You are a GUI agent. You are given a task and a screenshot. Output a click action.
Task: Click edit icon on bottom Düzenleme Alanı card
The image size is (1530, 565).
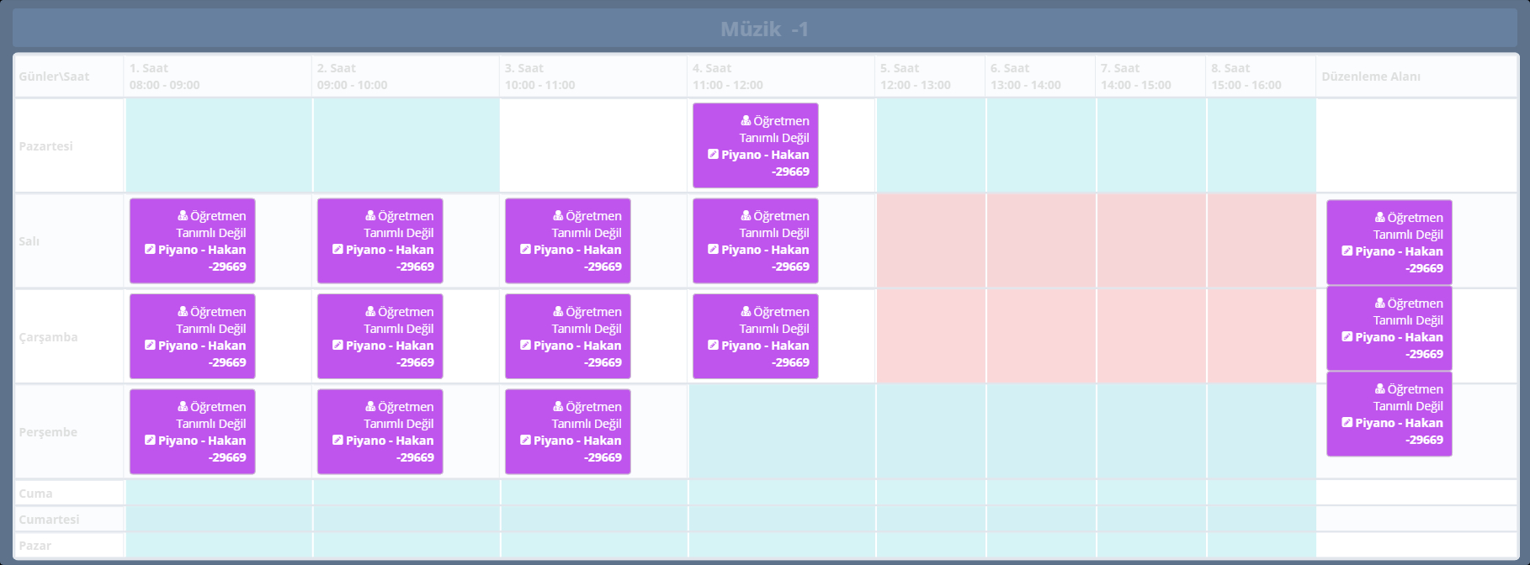(1347, 423)
